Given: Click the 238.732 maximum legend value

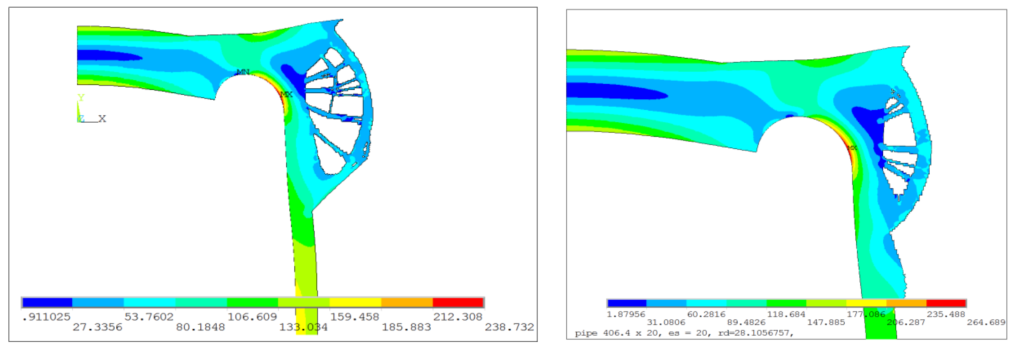Looking at the screenshot, I should pos(509,327).
